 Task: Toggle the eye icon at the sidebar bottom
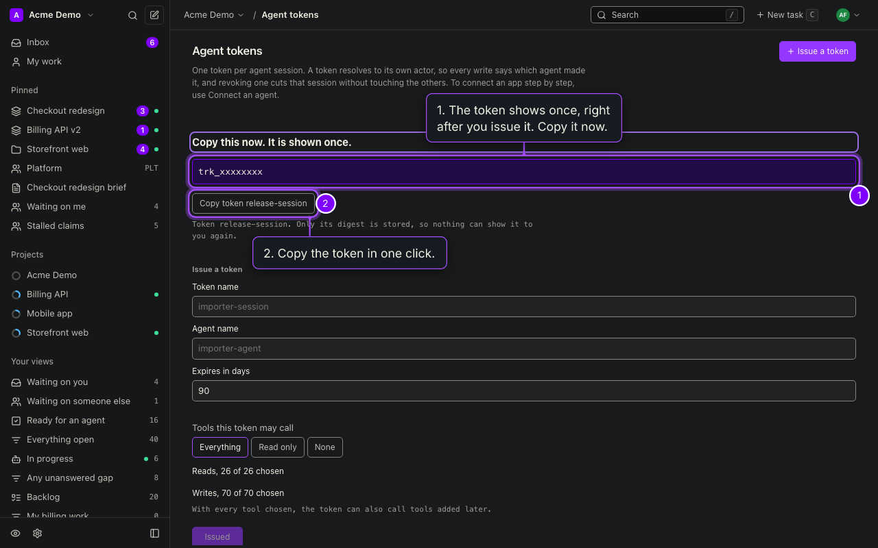tap(16, 534)
